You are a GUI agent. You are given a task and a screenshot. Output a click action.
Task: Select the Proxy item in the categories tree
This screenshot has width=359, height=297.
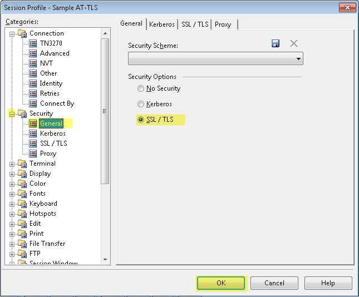48,154
